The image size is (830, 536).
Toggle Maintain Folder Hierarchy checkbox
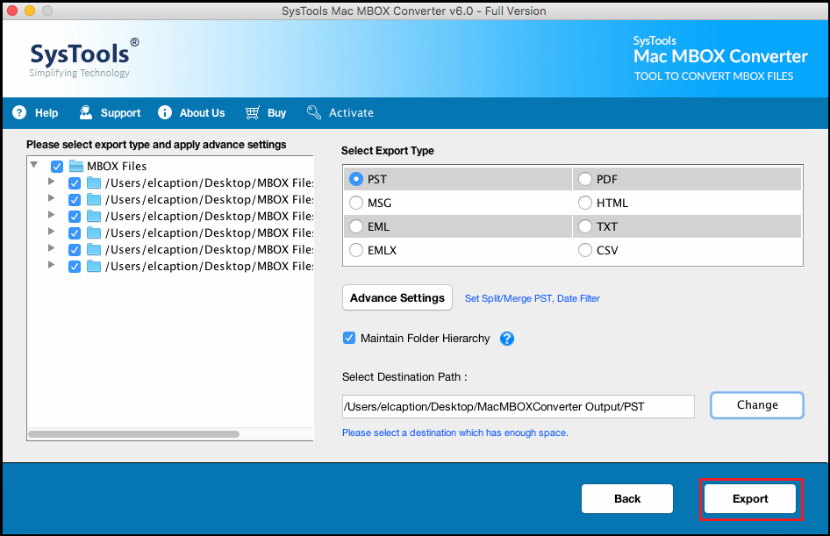point(349,338)
